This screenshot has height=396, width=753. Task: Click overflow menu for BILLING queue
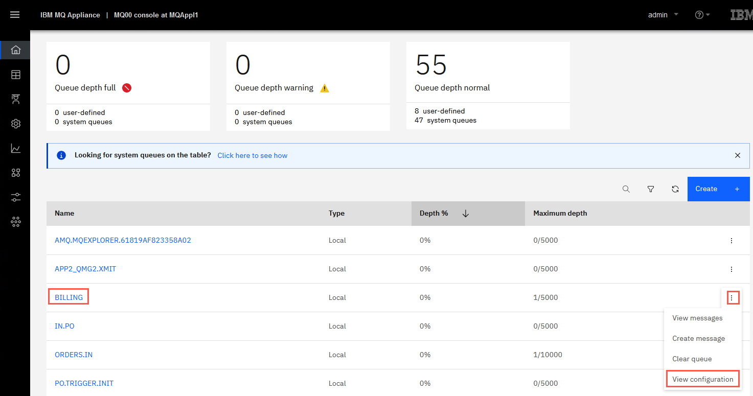click(x=732, y=297)
